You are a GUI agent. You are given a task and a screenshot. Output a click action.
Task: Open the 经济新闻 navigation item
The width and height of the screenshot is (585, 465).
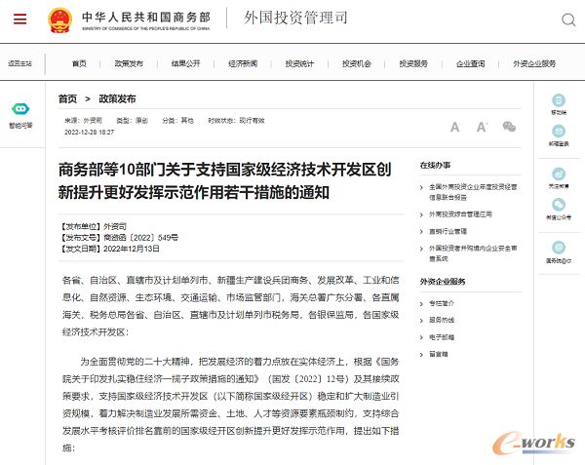243,63
